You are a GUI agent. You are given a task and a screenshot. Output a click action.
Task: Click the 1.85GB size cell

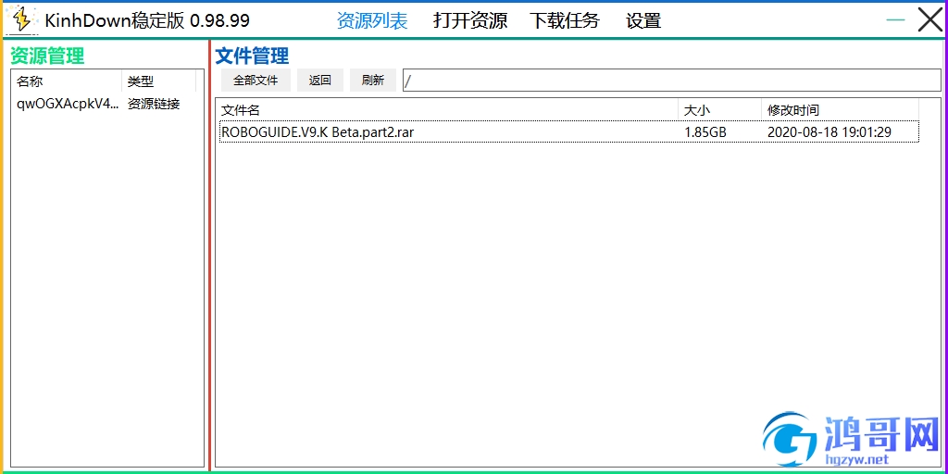705,131
